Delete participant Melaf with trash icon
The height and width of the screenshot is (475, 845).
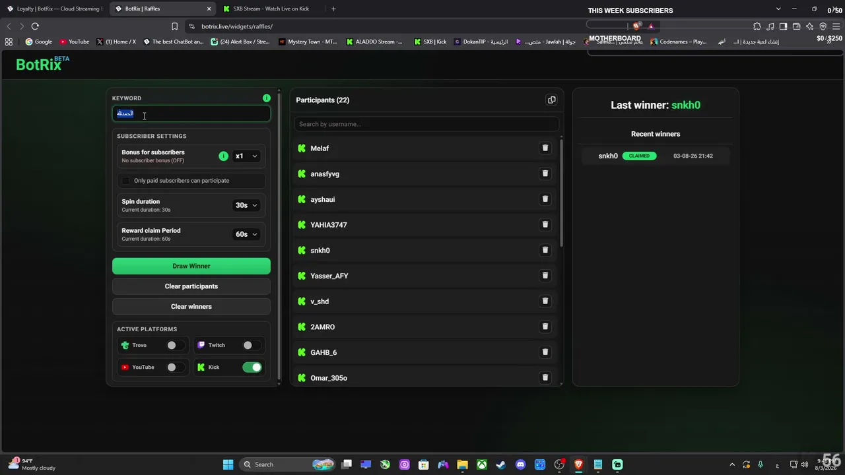[545, 148]
